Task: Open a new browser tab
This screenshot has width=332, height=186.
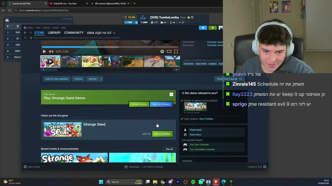Action: [x=134, y=4]
